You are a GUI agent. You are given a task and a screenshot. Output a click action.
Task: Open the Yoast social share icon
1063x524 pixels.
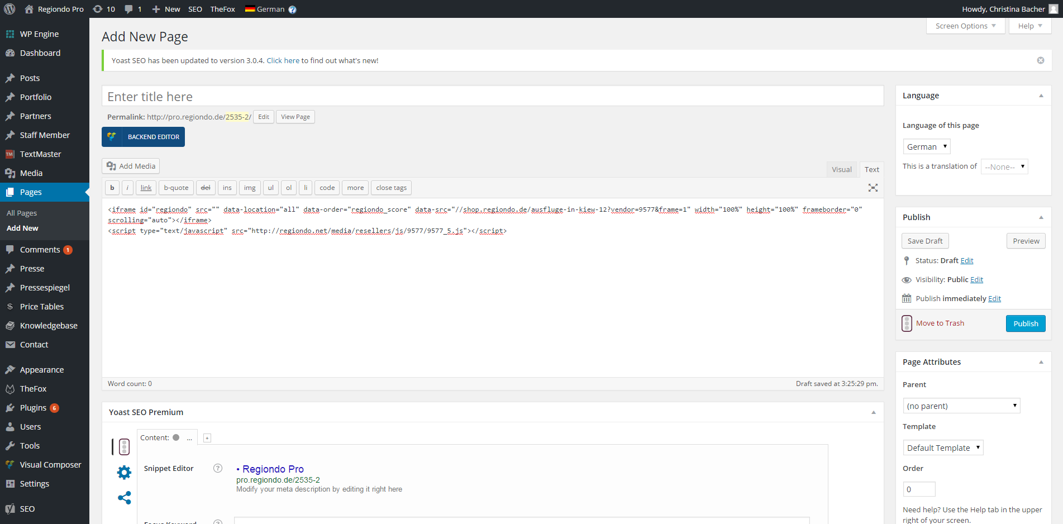coord(124,498)
